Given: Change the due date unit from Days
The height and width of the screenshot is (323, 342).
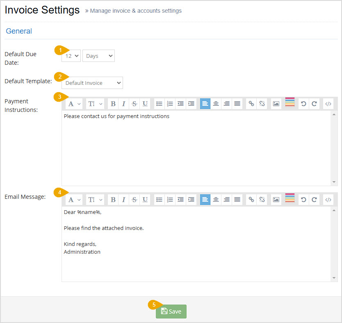Looking at the screenshot, I should pos(98,56).
